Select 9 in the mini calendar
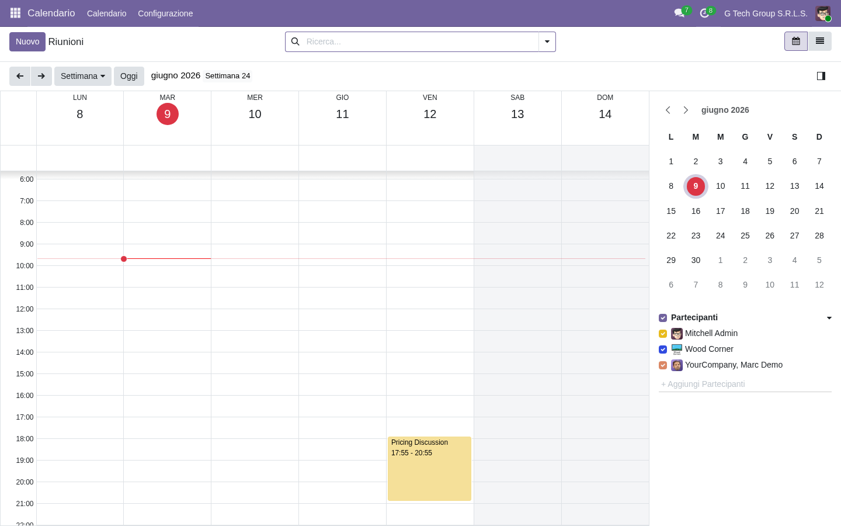This screenshot has height=526, width=841. (x=696, y=186)
